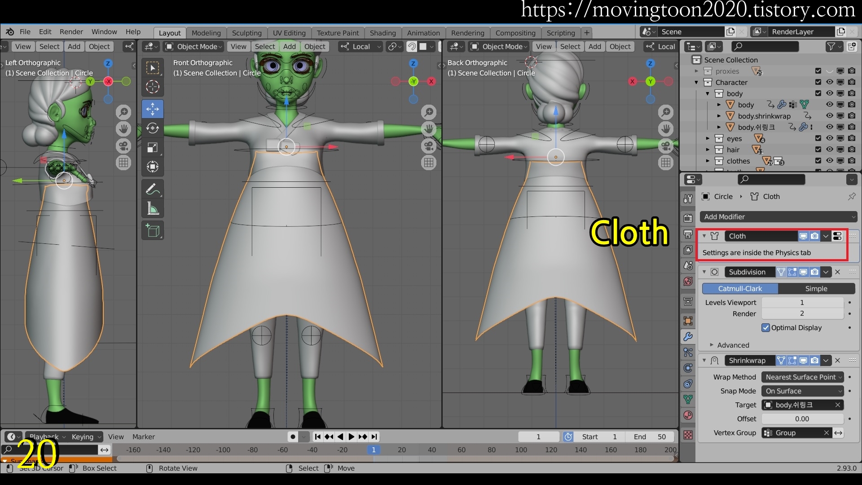The width and height of the screenshot is (862, 485).
Task: Open the View Layer properties tab
Action: point(688,250)
